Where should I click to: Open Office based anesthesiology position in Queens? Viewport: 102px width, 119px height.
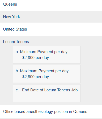(x=45, y=112)
